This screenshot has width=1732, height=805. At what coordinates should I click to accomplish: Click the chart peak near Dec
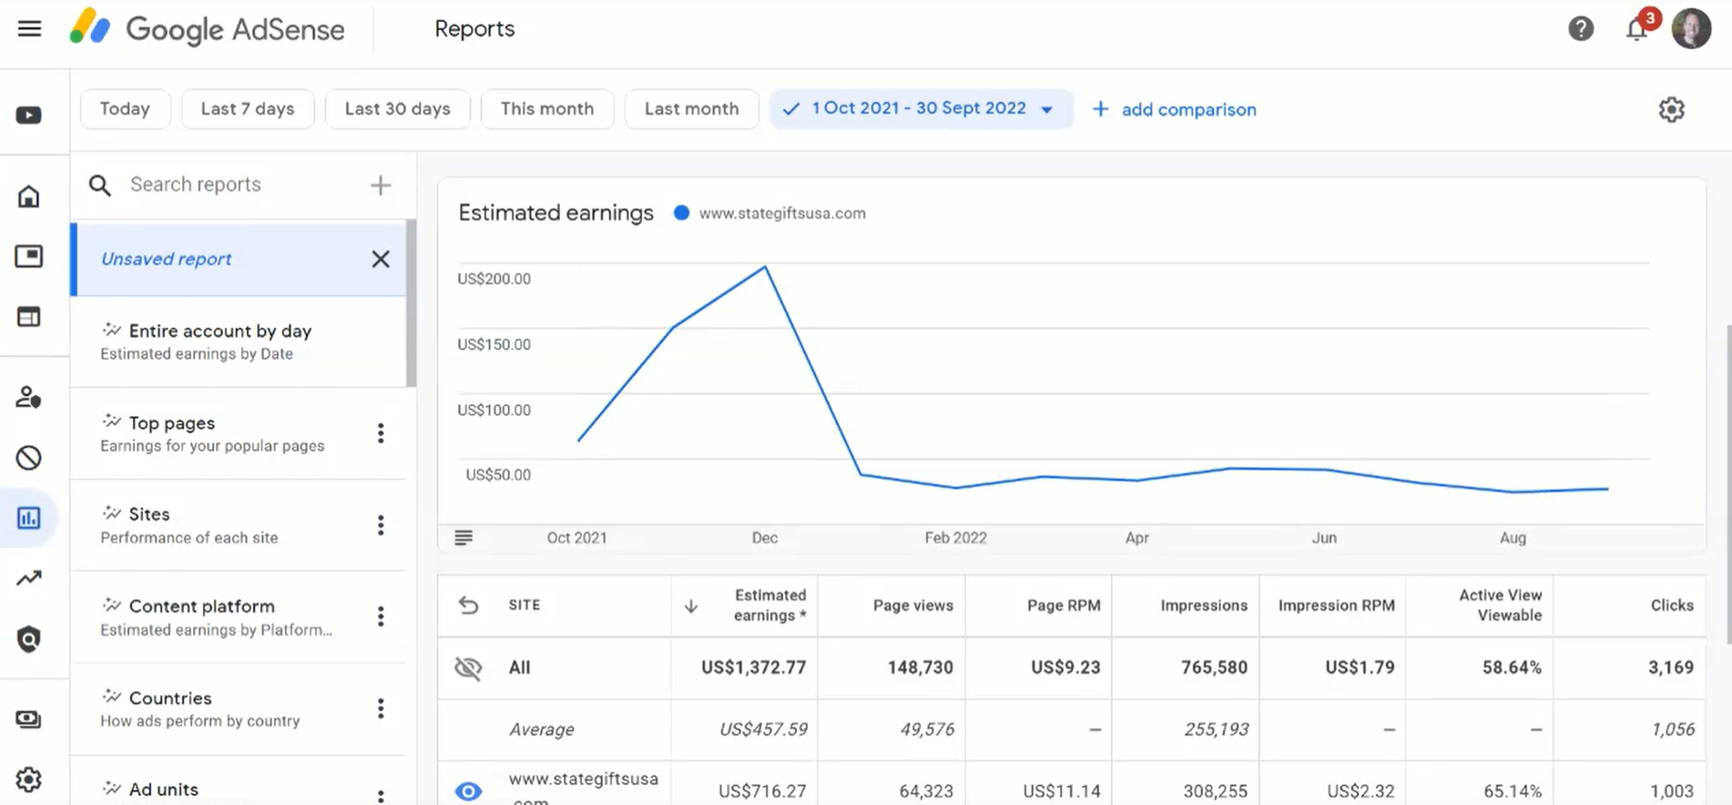click(765, 267)
